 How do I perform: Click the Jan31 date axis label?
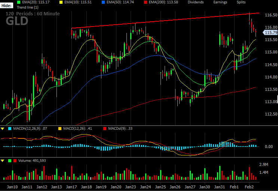(x=220, y=187)
